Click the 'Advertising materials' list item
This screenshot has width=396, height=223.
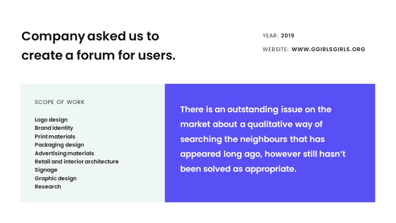(65, 153)
